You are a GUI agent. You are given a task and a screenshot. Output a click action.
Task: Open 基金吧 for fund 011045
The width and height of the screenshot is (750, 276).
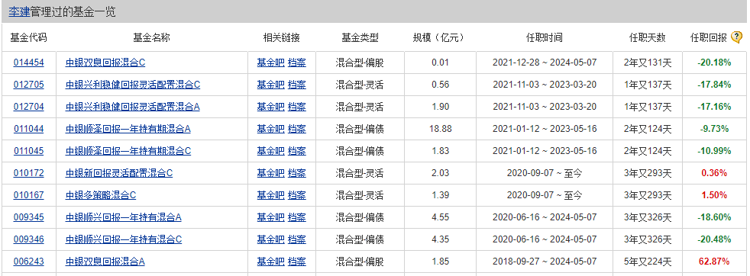point(270,151)
